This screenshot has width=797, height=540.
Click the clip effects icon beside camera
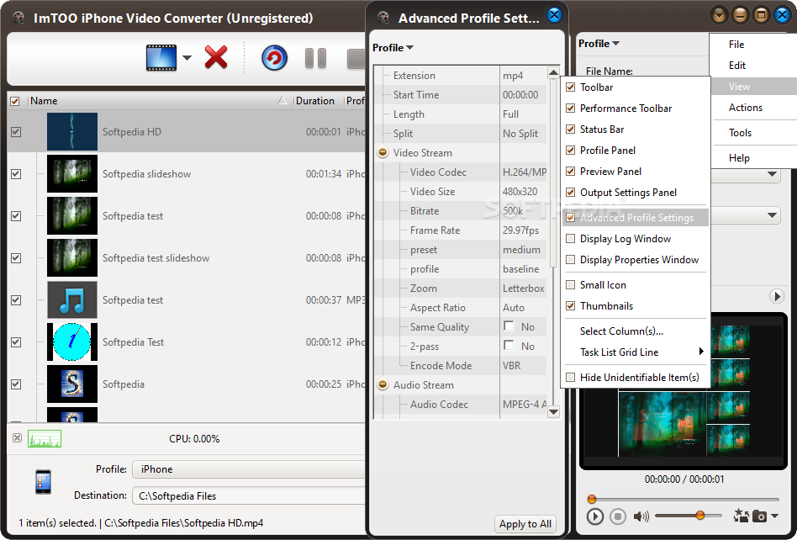coord(741,516)
